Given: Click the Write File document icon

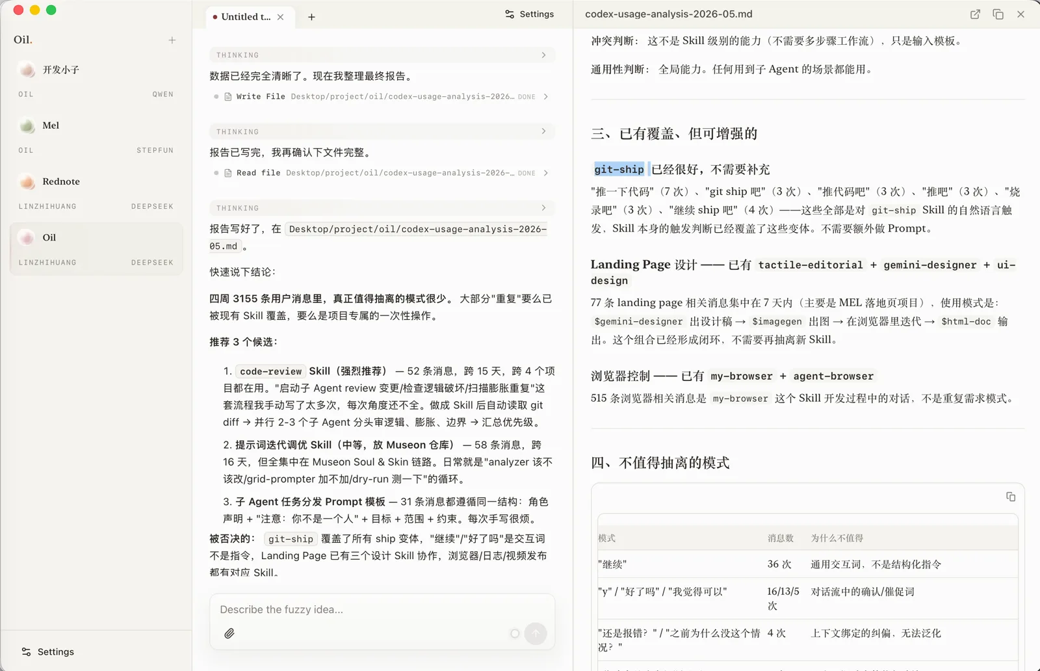Looking at the screenshot, I should [x=228, y=96].
